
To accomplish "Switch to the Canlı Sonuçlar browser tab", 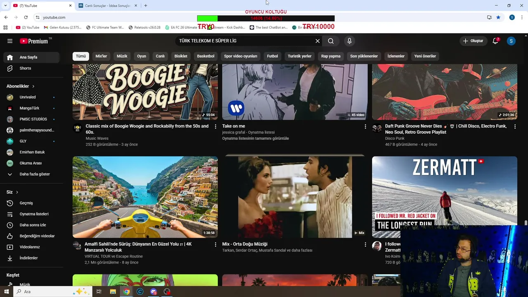I will coord(108,6).
